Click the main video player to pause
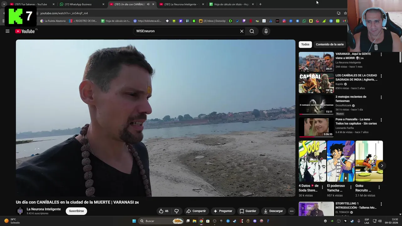The height and width of the screenshot is (226, 402). (155, 118)
